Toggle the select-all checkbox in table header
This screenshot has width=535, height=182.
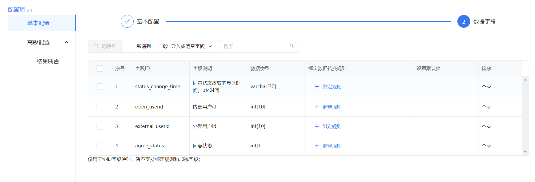pyautogui.click(x=100, y=68)
